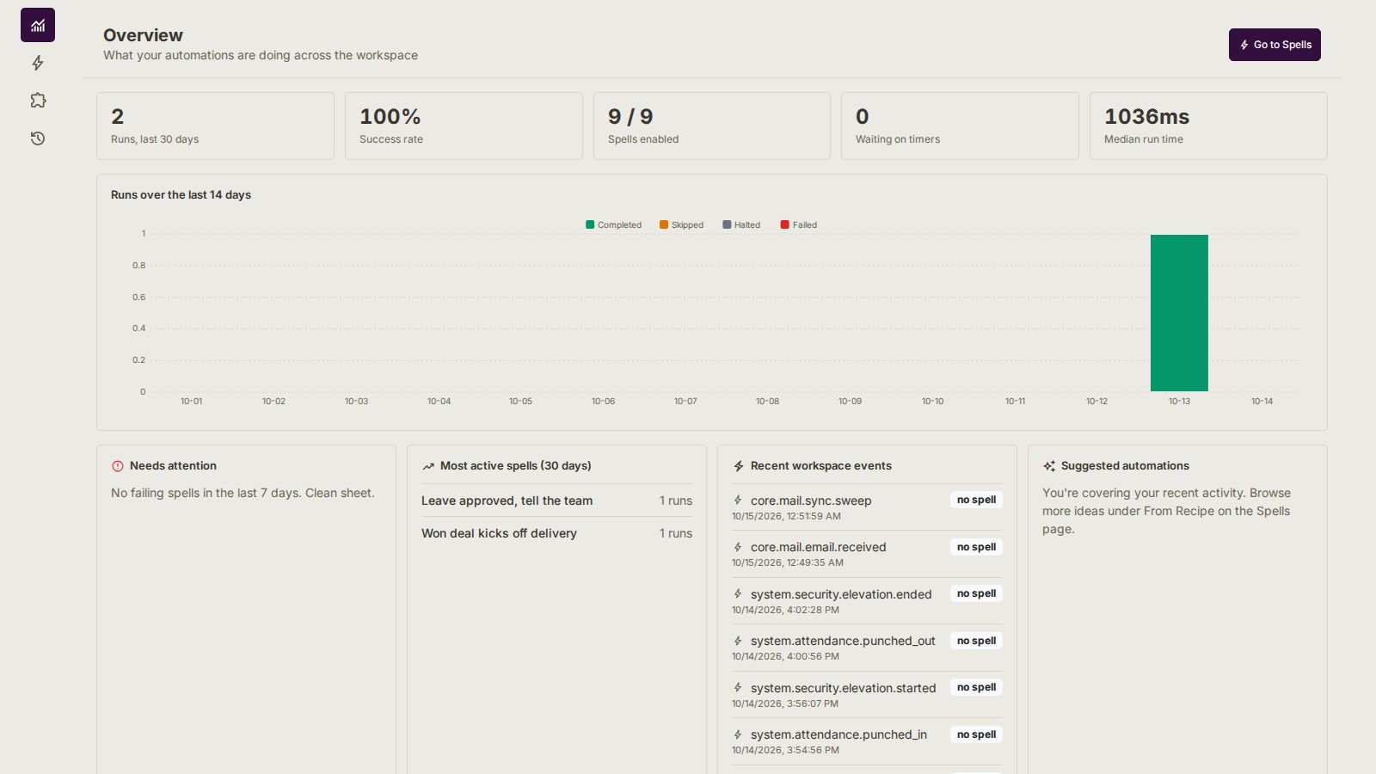Toggle the Skipped legend swatch
The image size is (1376, 774).
click(664, 224)
